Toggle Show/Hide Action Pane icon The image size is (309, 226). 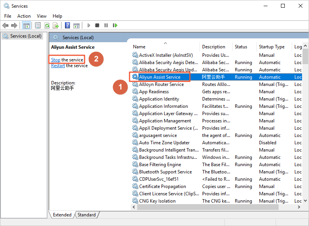click(x=76, y=26)
